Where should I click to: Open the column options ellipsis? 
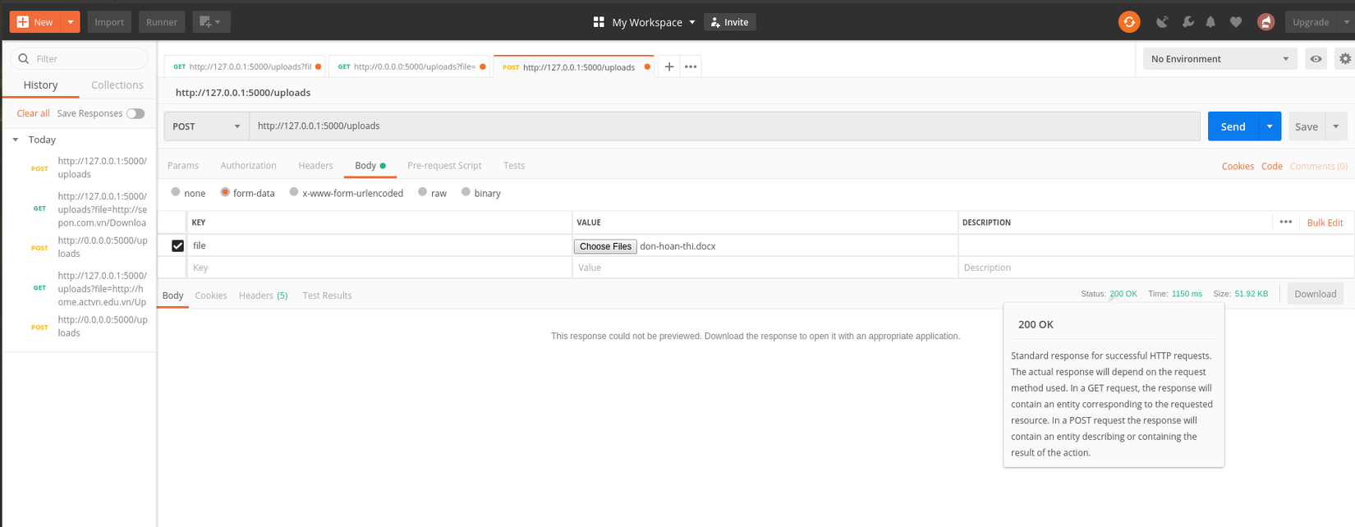point(1285,222)
